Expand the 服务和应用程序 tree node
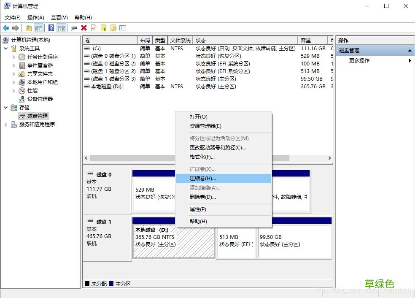Viewport: 415px width, 298px height. pos(5,124)
